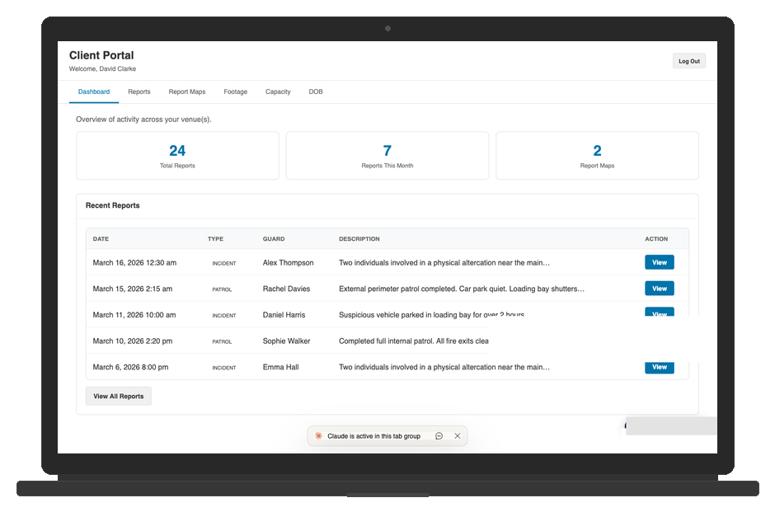Switch to the Reports tab
This screenshot has height=512, width=775.
[x=139, y=92]
